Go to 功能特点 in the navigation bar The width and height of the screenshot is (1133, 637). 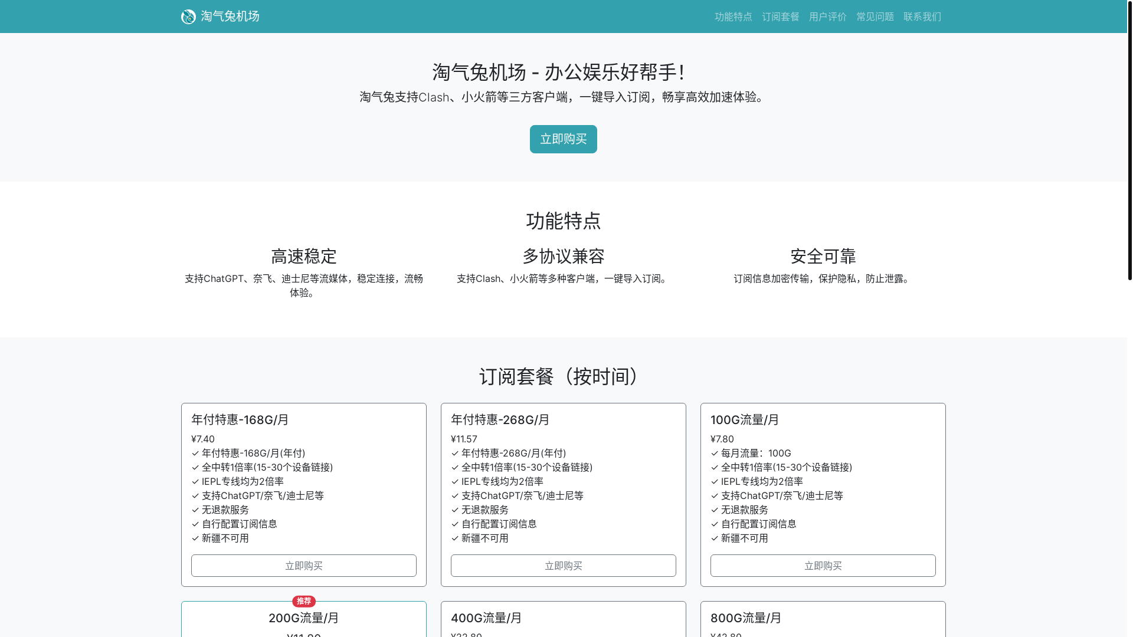[733, 17]
